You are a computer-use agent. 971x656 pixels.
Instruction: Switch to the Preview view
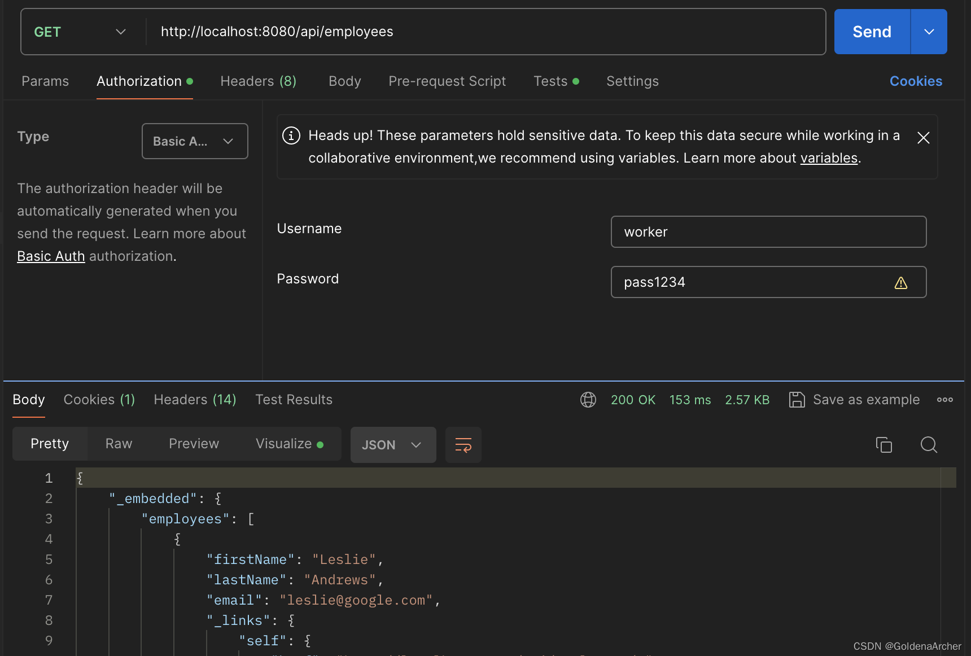pyautogui.click(x=194, y=444)
